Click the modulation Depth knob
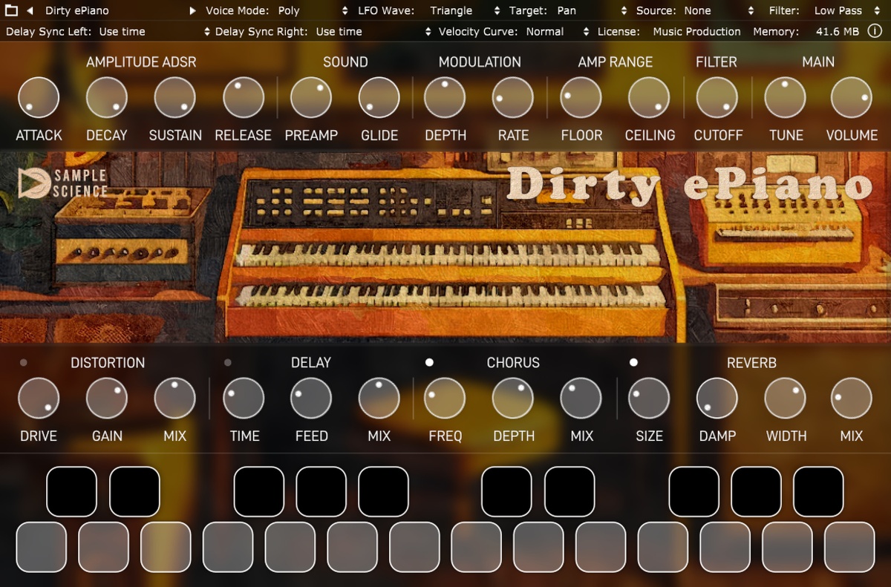The height and width of the screenshot is (587, 891). [x=445, y=97]
